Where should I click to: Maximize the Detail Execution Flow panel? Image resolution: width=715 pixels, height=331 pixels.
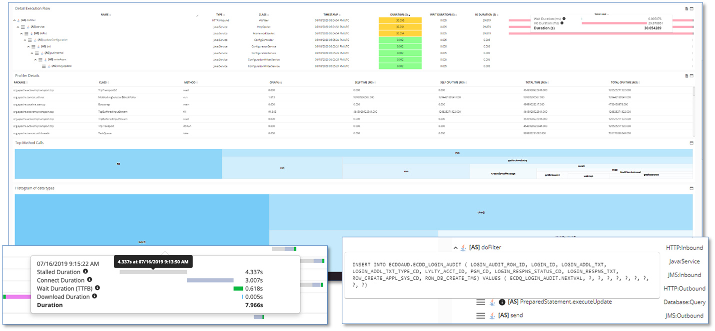(692, 8)
